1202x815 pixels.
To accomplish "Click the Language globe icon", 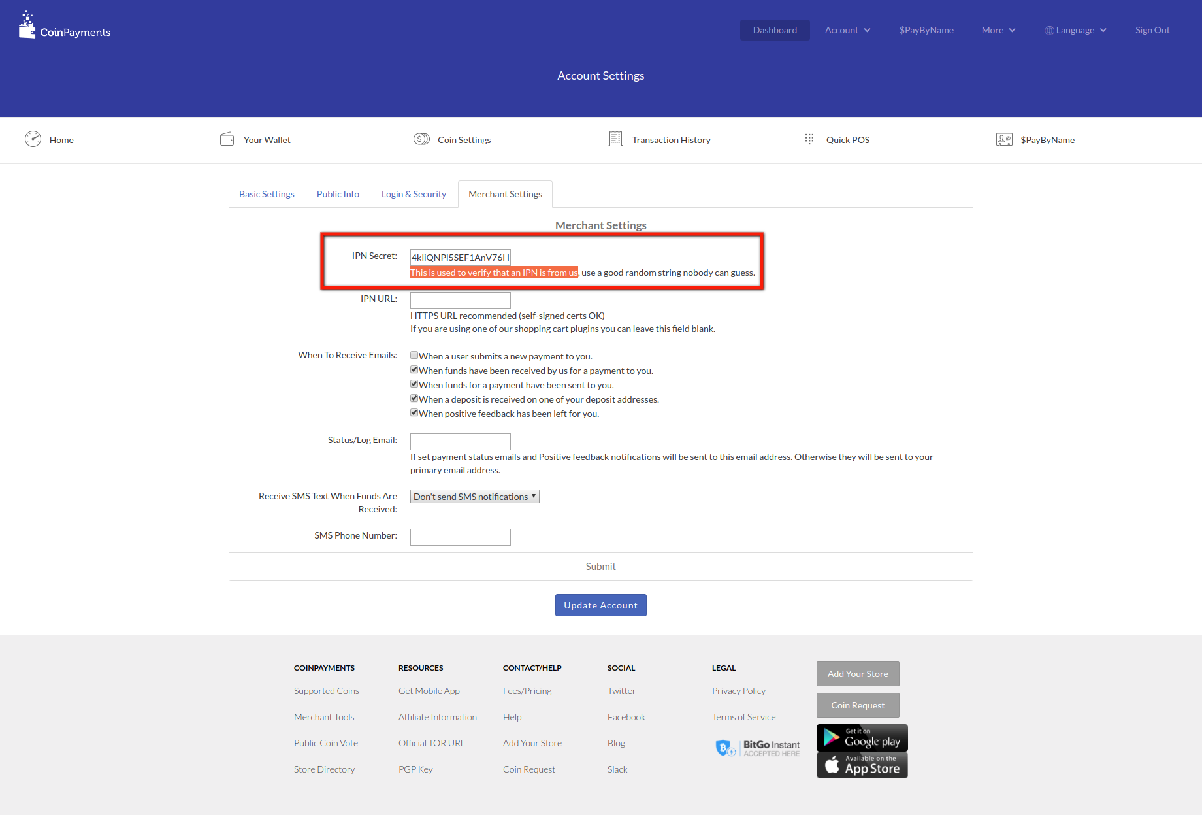I will [1049, 31].
